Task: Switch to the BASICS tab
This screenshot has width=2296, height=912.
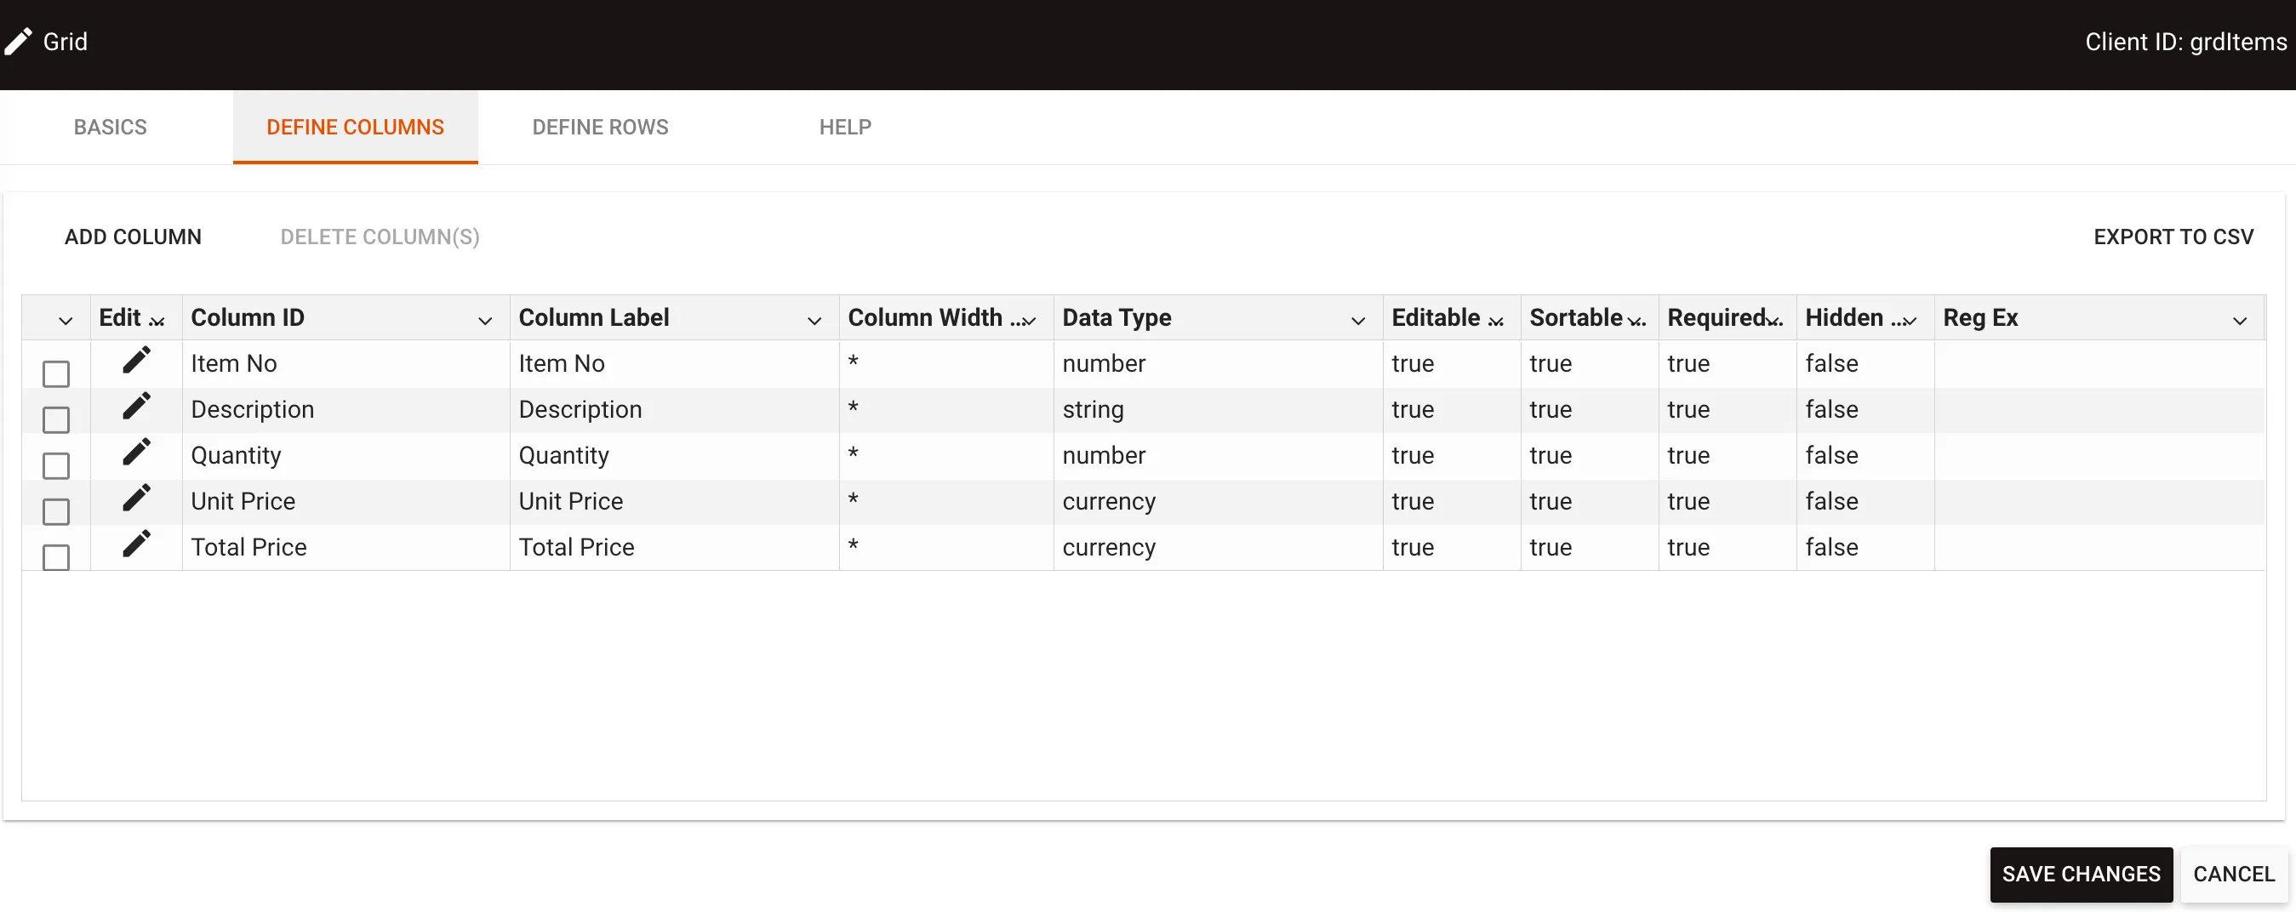Action: 109,127
